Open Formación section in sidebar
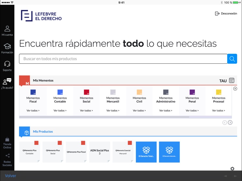The image size is (242, 181). click(7, 48)
